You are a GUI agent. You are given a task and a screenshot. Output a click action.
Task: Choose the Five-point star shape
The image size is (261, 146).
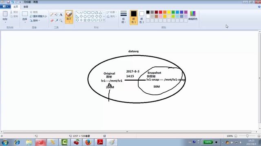85,20
